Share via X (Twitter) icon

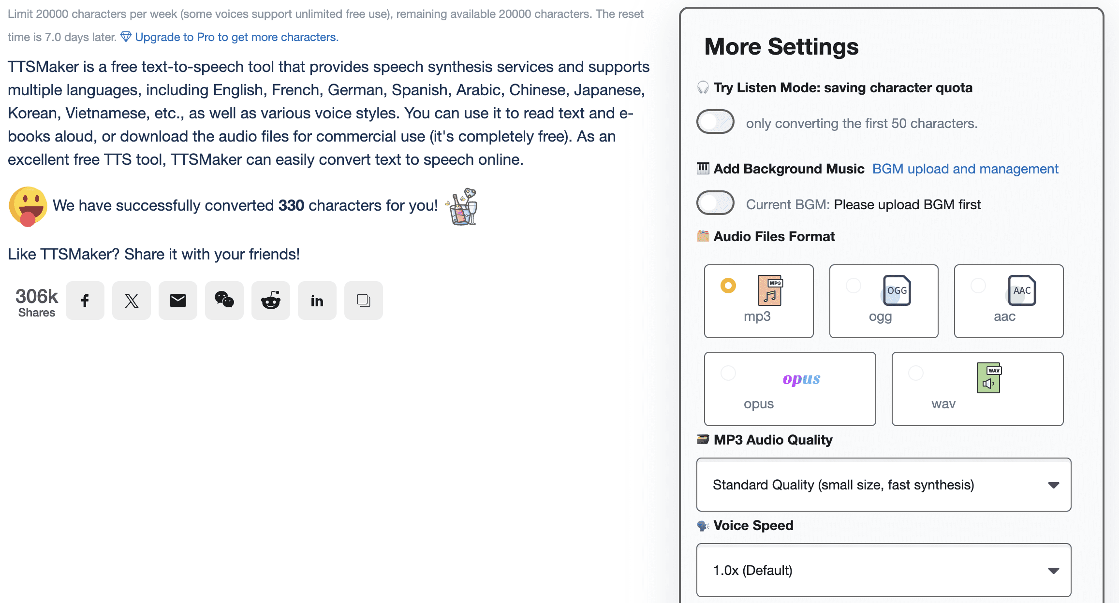click(x=132, y=301)
